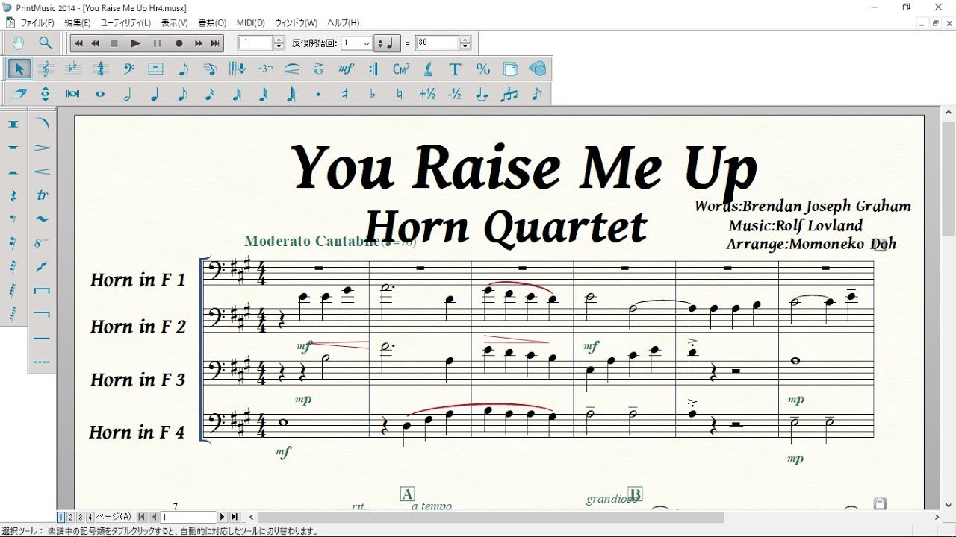Select the augmentation dot
The height and width of the screenshot is (537, 956).
pyautogui.click(x=318, y=95)
